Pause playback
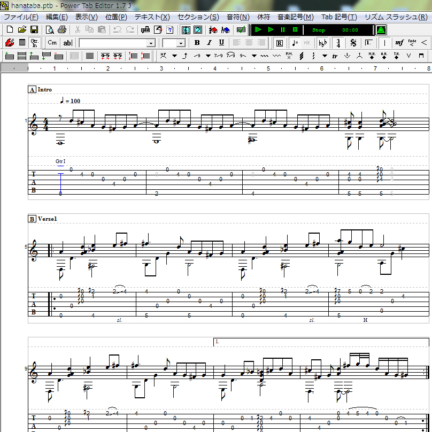The width and height of the screenshot is (432, 432). (x=283, y=29)
